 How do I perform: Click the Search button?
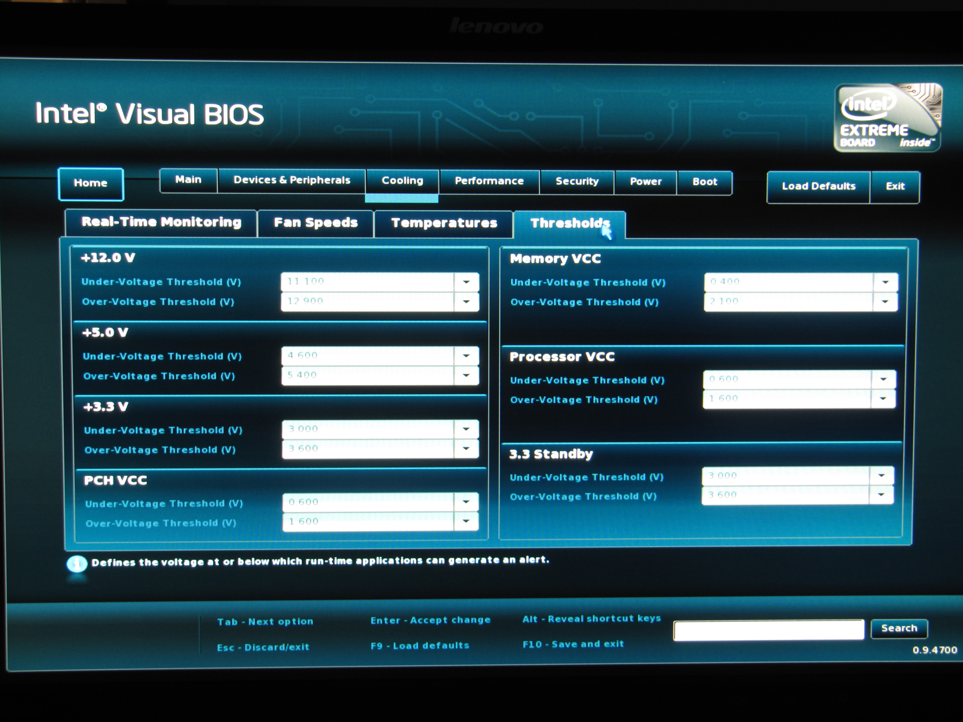pyautogui.click(x=899, y=629)
